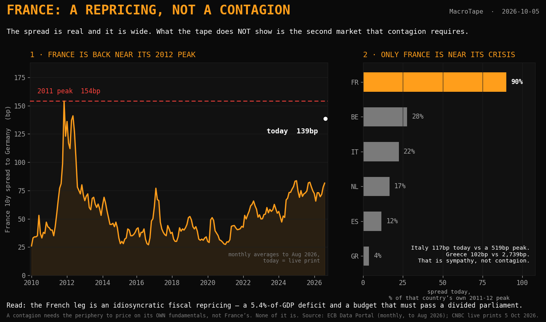Click the '12%' value label
The width and height of the screenshot is (546, 322).
392,221
